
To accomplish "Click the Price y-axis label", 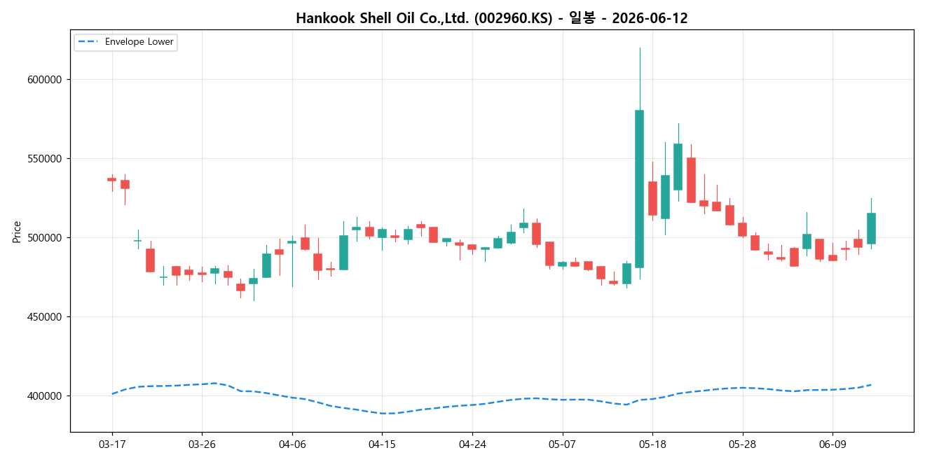I will pyautogui.click(x=17, y=231).
